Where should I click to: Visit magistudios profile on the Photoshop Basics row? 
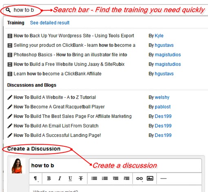pyautogui.click(x=168, y=55)
